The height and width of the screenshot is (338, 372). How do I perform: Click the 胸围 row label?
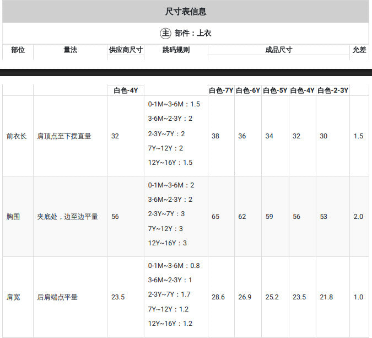point(13,217)
